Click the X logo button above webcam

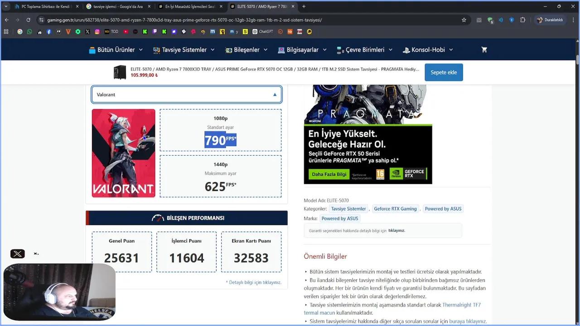[17, 254]
